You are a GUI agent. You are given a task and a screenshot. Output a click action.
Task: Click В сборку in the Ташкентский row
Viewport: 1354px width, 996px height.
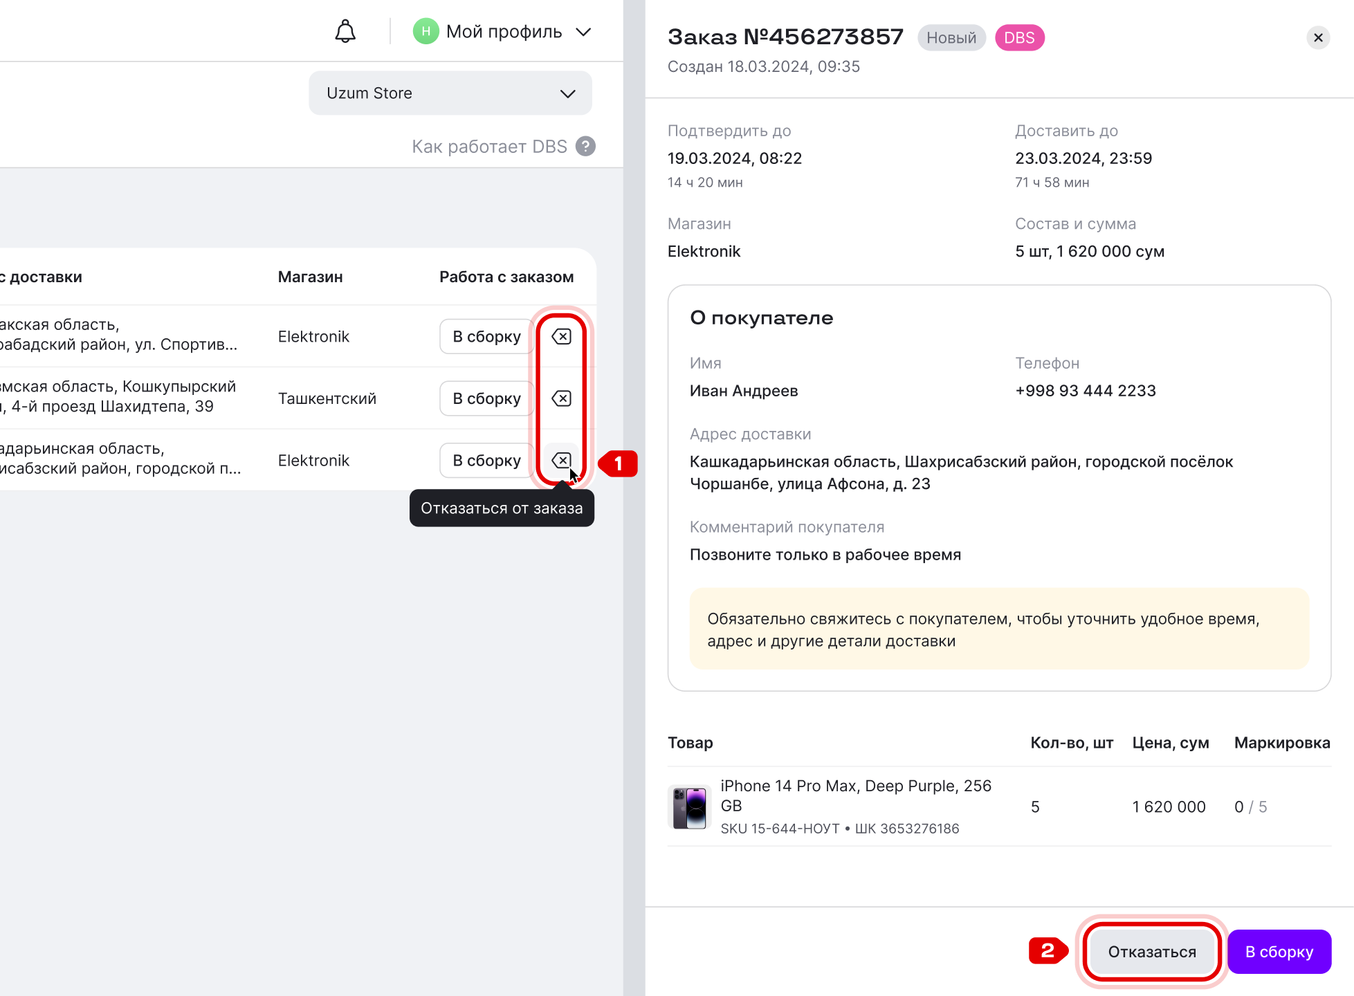click(x=486, y=398)
